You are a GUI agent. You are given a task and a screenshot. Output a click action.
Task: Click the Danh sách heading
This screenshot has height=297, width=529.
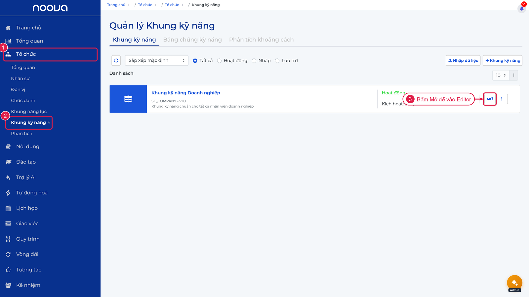click(121, 73)
